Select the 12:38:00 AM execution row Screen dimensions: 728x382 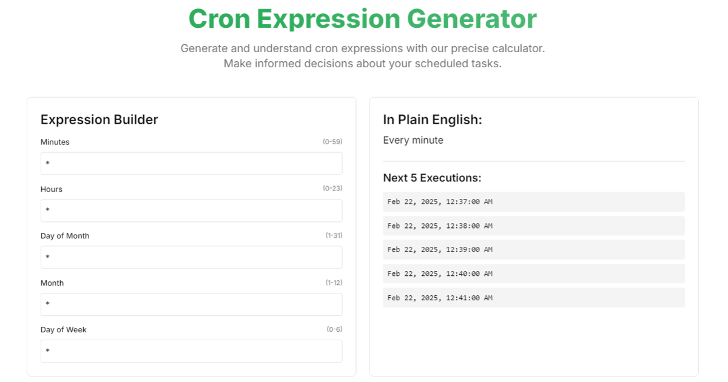(x=534, y=226)
